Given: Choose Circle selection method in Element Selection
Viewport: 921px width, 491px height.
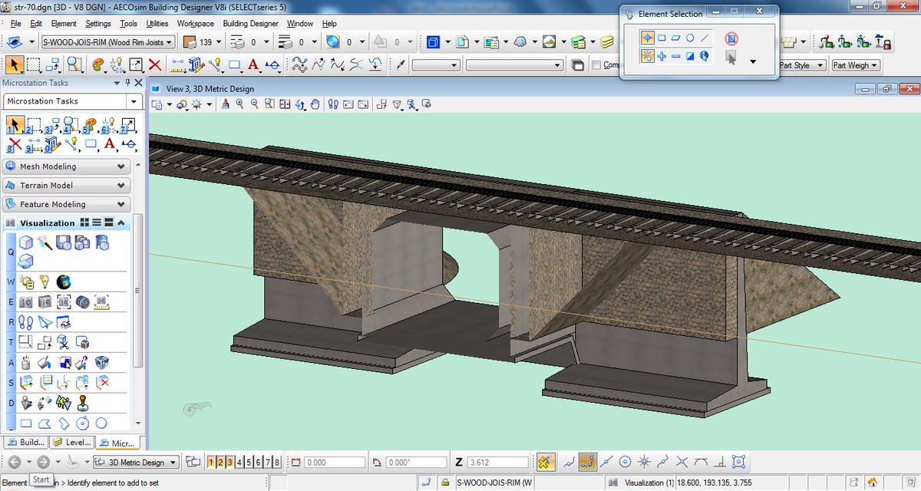Looking at the screenshot, I should [690, 37].
